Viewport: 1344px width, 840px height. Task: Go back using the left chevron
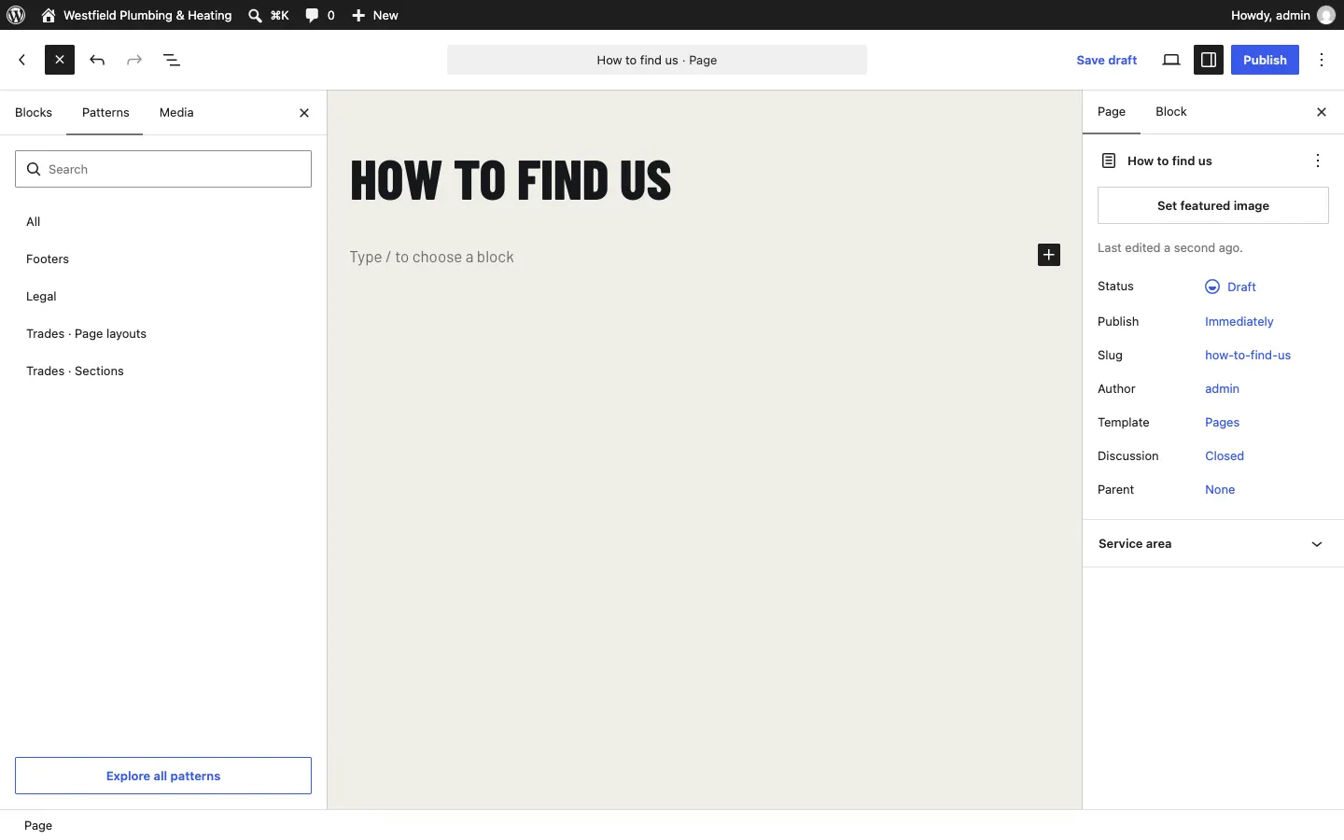coord(22,60)
